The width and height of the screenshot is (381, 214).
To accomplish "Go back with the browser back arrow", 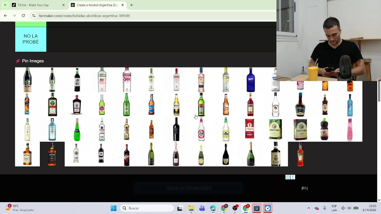I will (5, 15).
